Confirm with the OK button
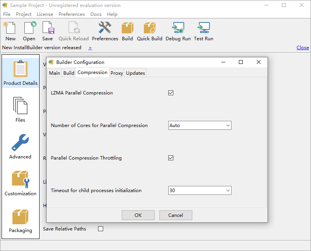The height and width of the screenshot is (251, 311). (138, 215)
